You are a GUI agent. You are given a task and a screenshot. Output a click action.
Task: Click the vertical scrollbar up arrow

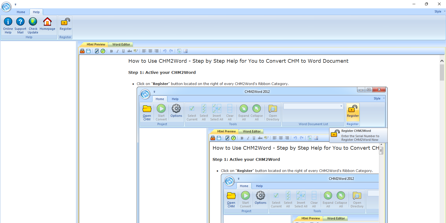pos(442,61)
